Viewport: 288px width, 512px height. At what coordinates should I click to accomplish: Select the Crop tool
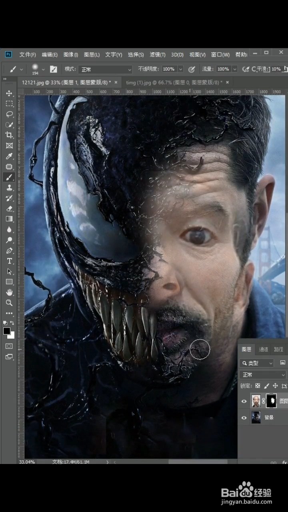9,135
